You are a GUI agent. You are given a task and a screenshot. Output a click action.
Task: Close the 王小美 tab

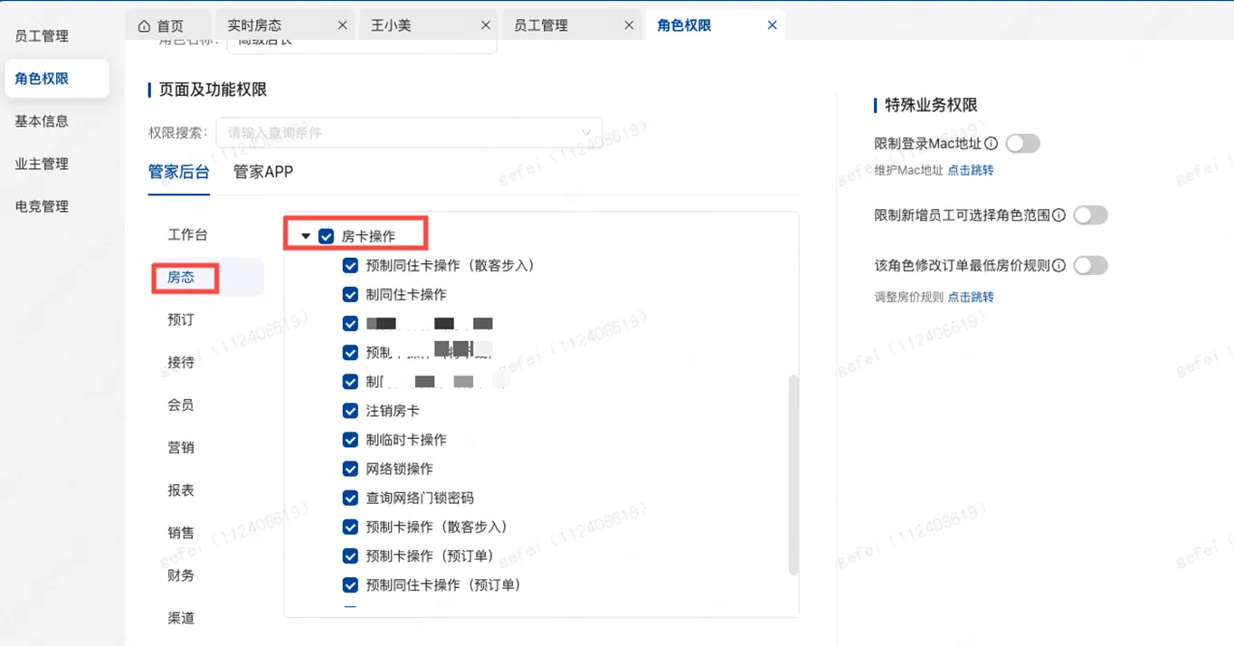486,24
